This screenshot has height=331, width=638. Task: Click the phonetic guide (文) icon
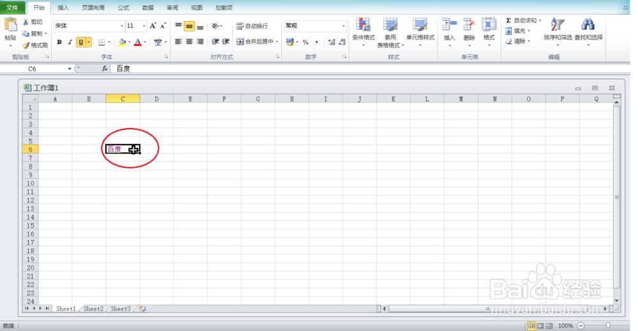point(158,42)
